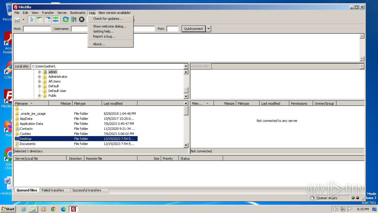Open the File menu
Screen dimensions: 378x213
[x=17, y=13]
